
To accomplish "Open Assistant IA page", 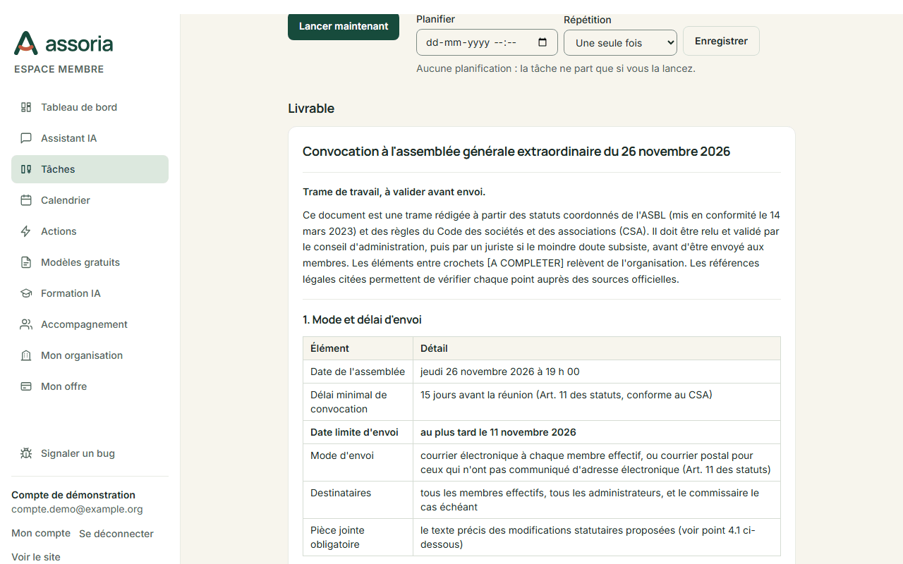I will tap(90, 138).
